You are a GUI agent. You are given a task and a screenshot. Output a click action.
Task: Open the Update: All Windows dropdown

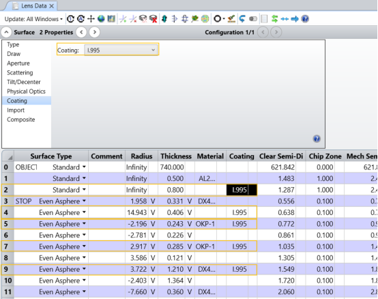click(33, 19)
